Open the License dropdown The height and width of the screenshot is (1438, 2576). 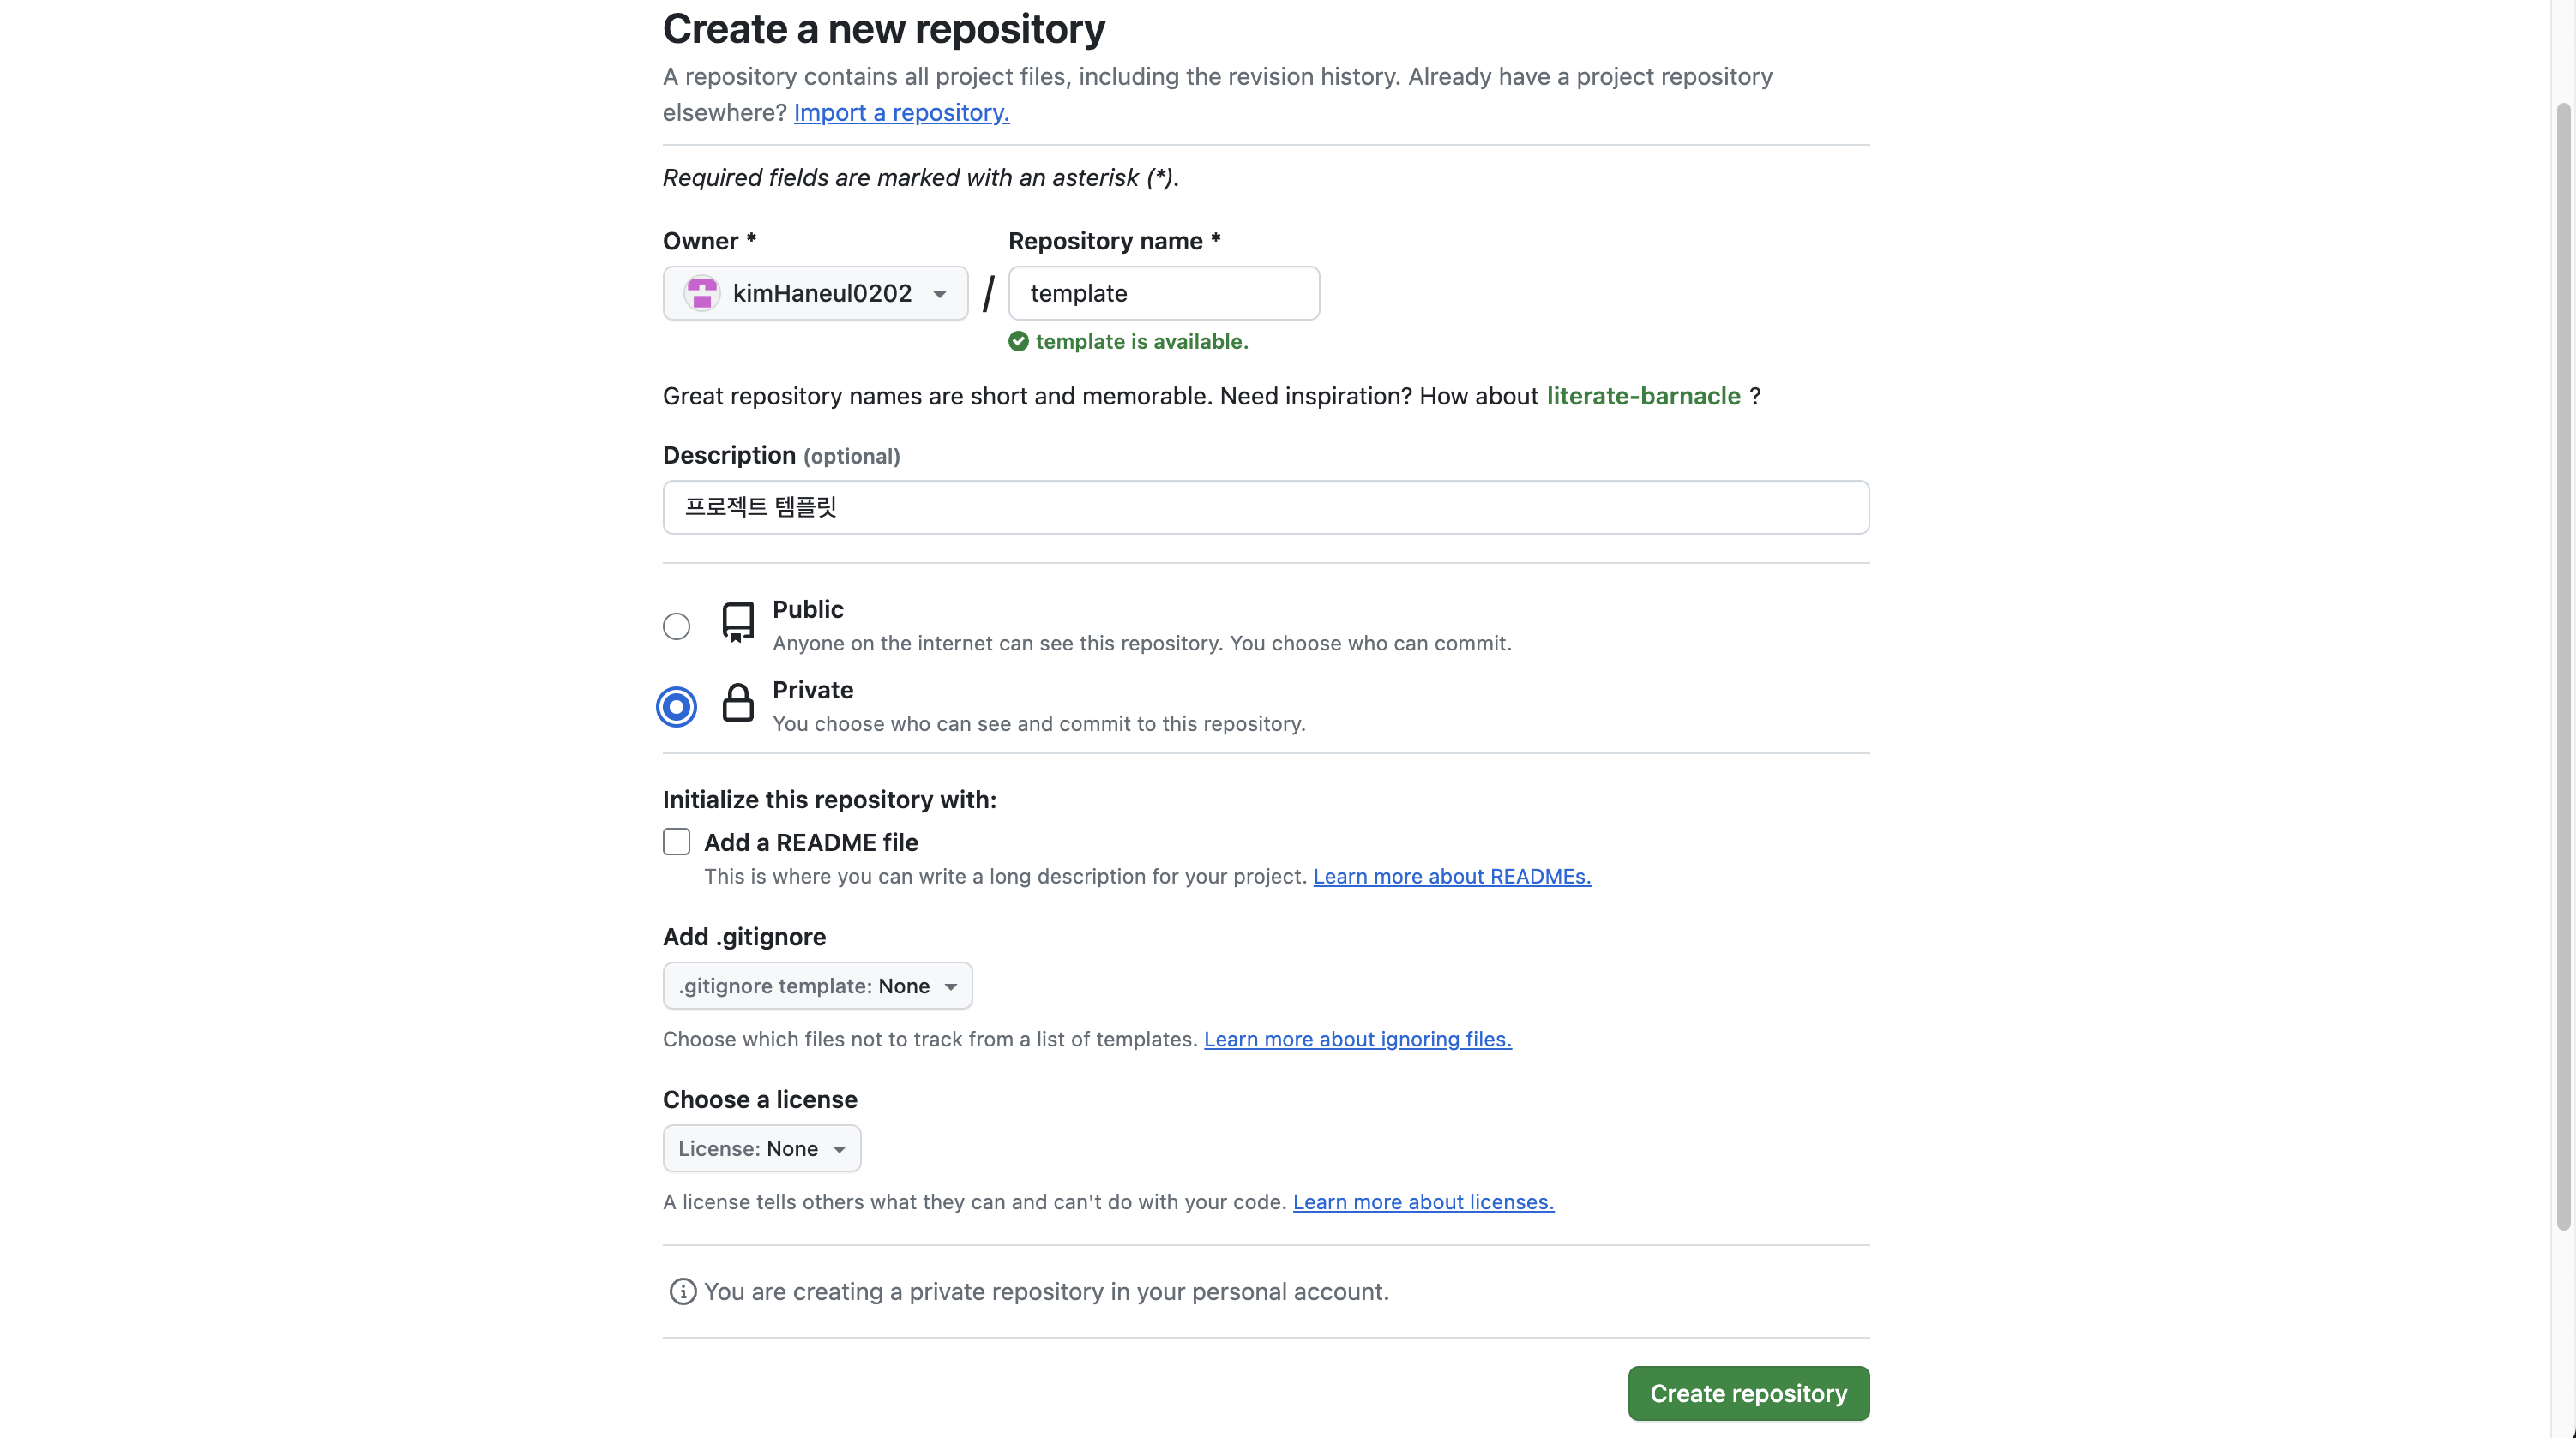pyautogui.click(x=762, y=1148)
